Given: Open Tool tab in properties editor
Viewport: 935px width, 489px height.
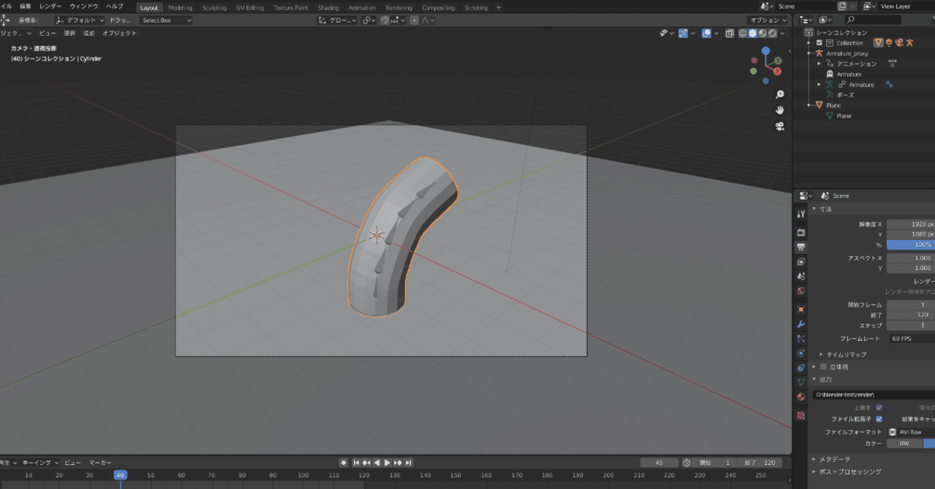Looking at the screenshot, I should coord(801,213).
